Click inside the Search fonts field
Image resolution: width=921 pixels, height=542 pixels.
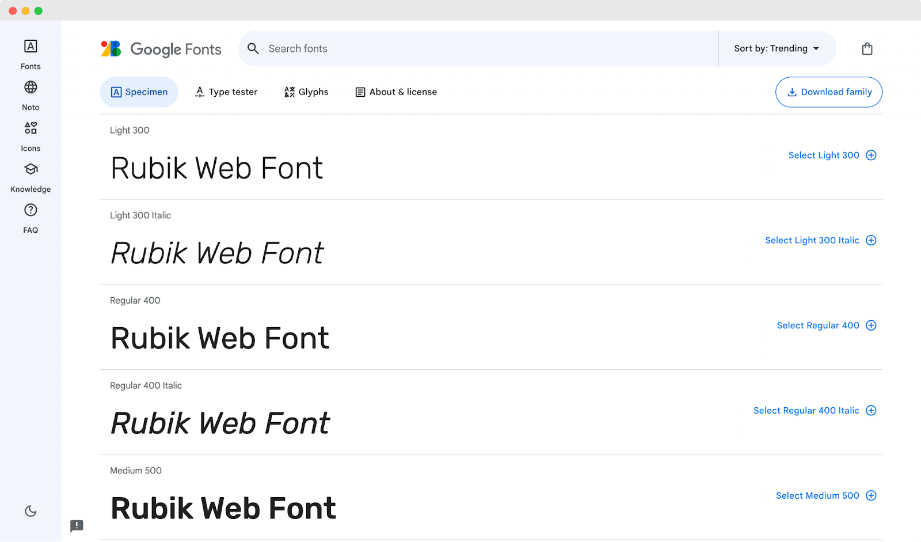coord(403,48)
